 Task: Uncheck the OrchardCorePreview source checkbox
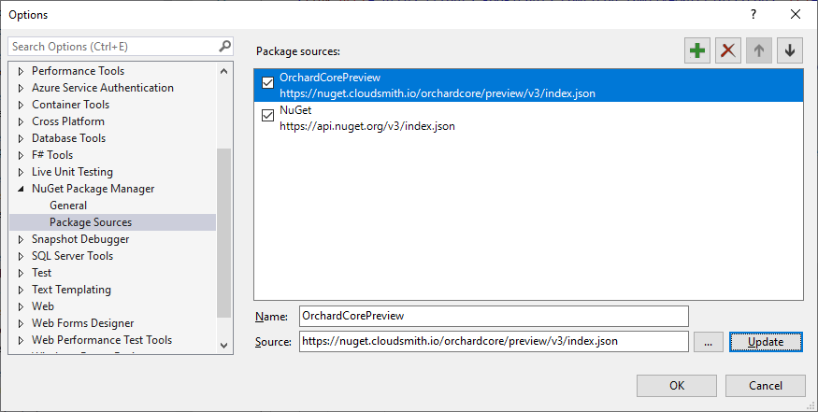point(267,82)
